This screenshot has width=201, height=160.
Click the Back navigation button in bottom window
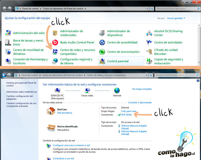[4, 75]
